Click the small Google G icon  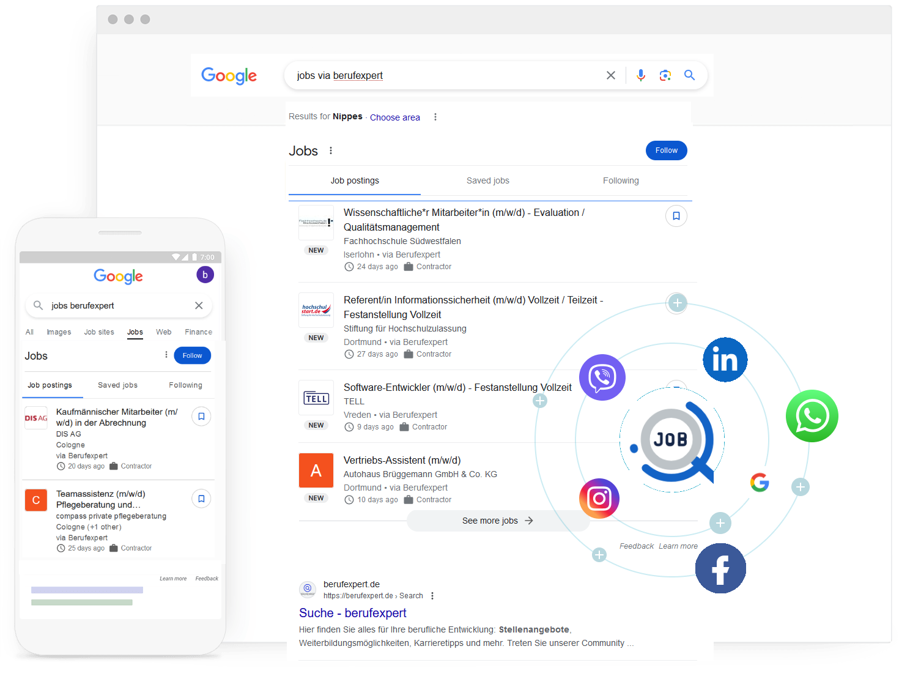pyautogui.click(x=760, y=483)
